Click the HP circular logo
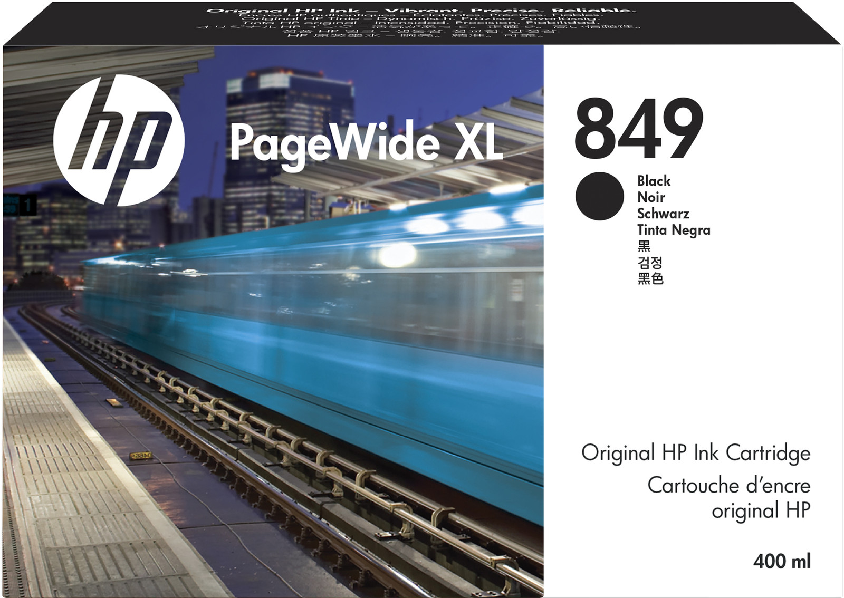This screenshot has width=844, height=598. point(119,140)
